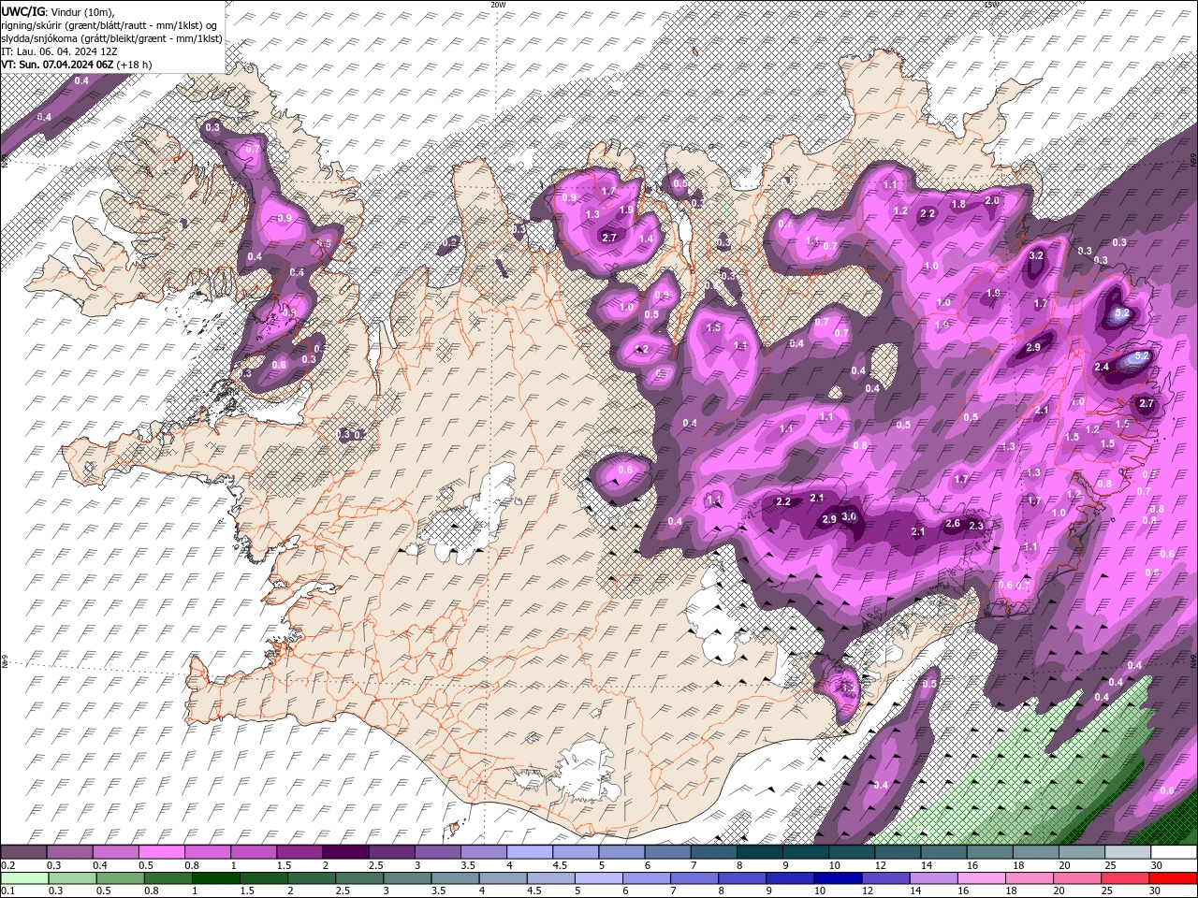Pick the light lavender 4 swatch in the snow scale
Screen dimensions: 1198x898
(529, 852)
